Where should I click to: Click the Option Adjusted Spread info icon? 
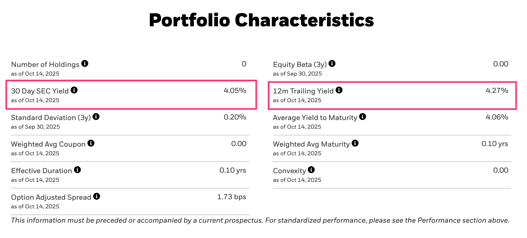pyautogui.click(x=97, y=196)
